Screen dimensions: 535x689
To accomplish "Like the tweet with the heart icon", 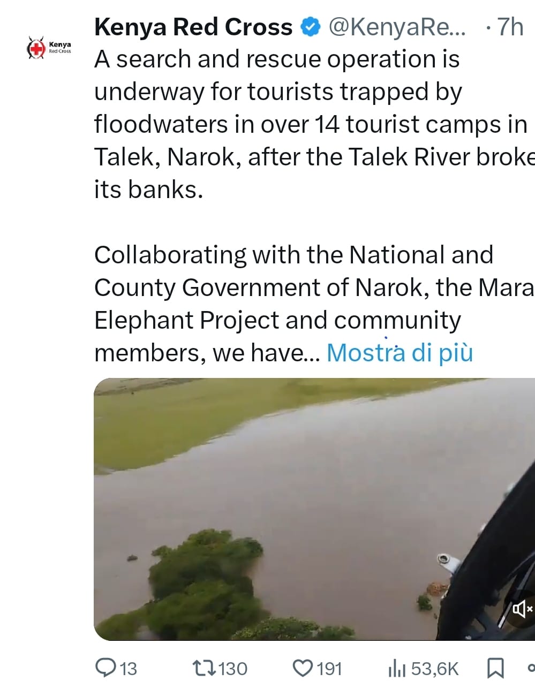I will coord(303,668).
